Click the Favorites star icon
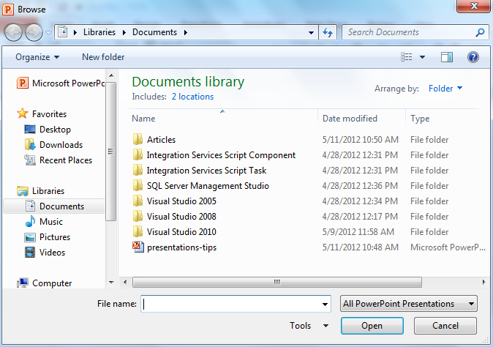 pos(23,113)
